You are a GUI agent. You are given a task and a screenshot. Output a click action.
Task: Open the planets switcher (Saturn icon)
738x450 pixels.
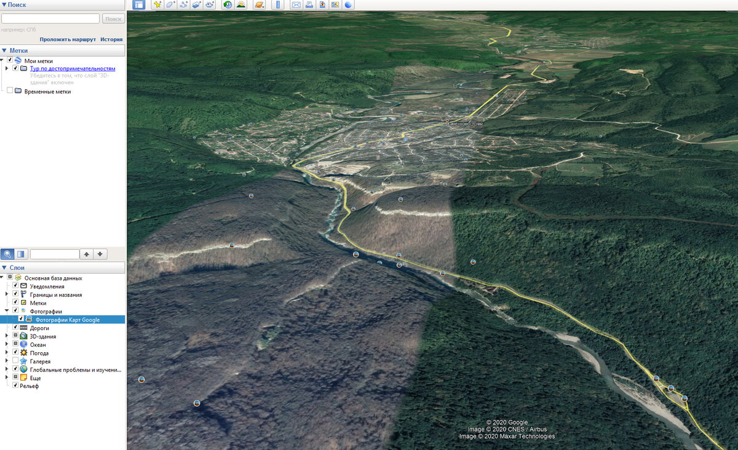point(260,4)
